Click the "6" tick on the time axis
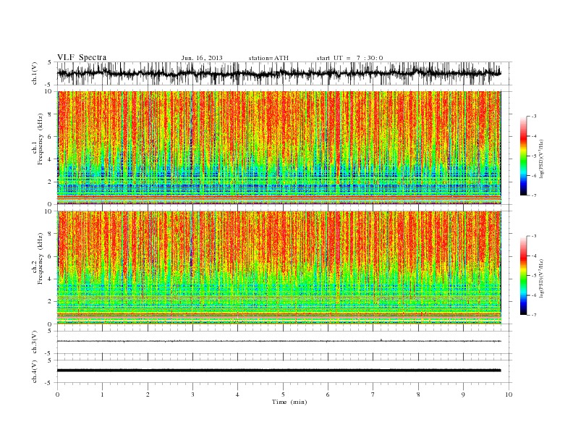This screenshot has height=443, width=573. click(x=328, y=395)
